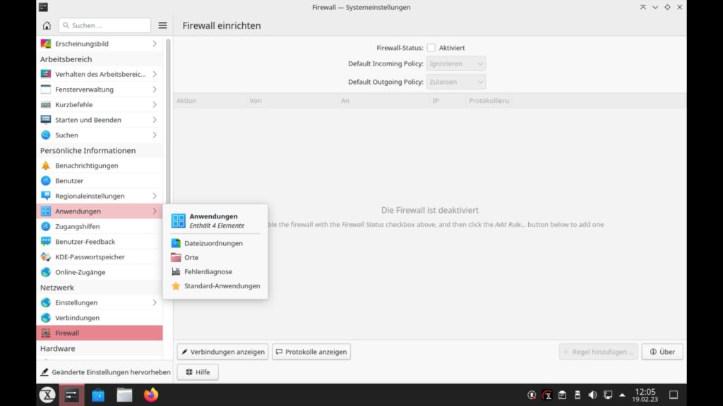Click the Starten und Beenden icon
723x406 pixels.
[x=46, y=120]
